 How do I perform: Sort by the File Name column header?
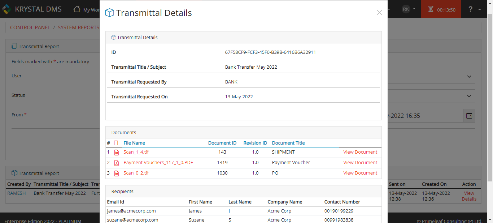click(134, 143)
